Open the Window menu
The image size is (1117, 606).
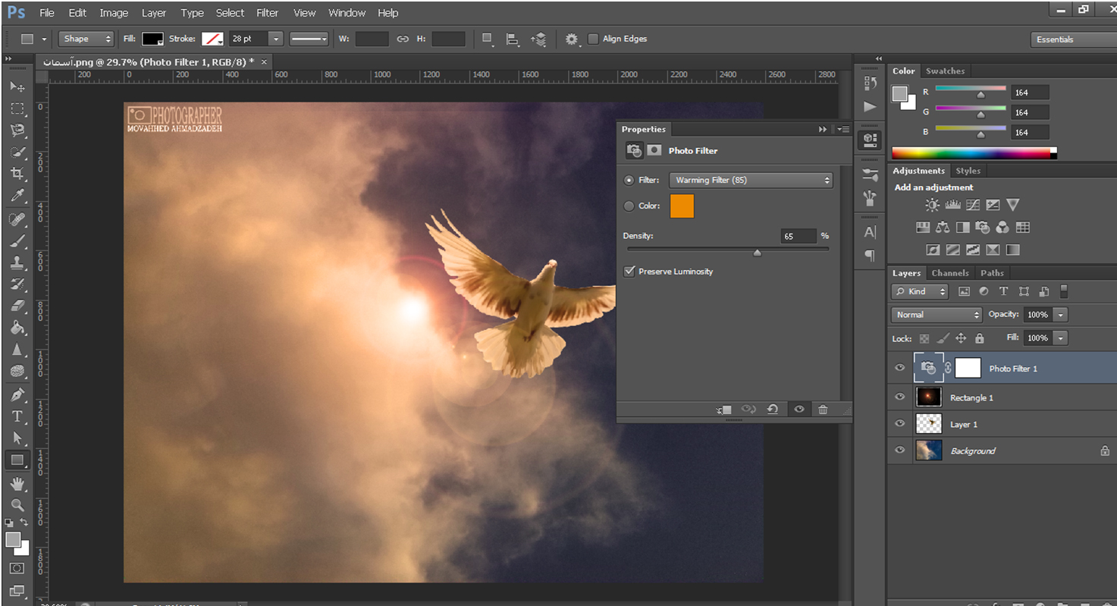[347, 13]
